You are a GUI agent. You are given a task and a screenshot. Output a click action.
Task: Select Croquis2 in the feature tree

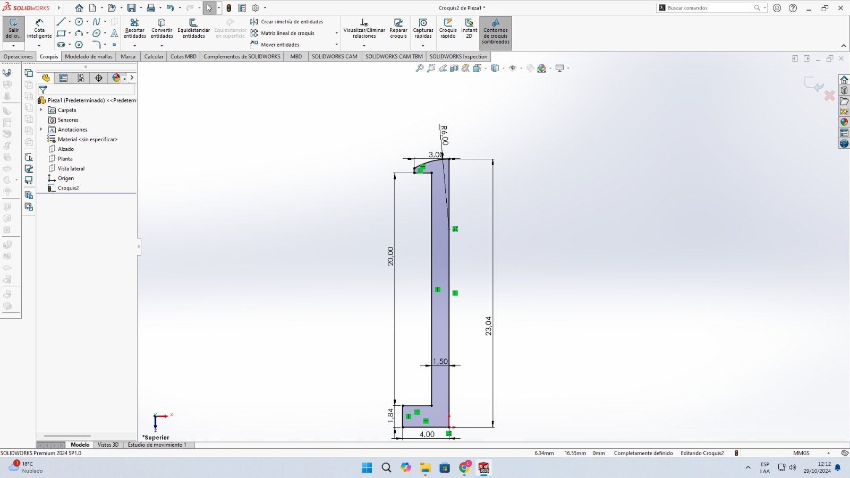click(68, 188)
